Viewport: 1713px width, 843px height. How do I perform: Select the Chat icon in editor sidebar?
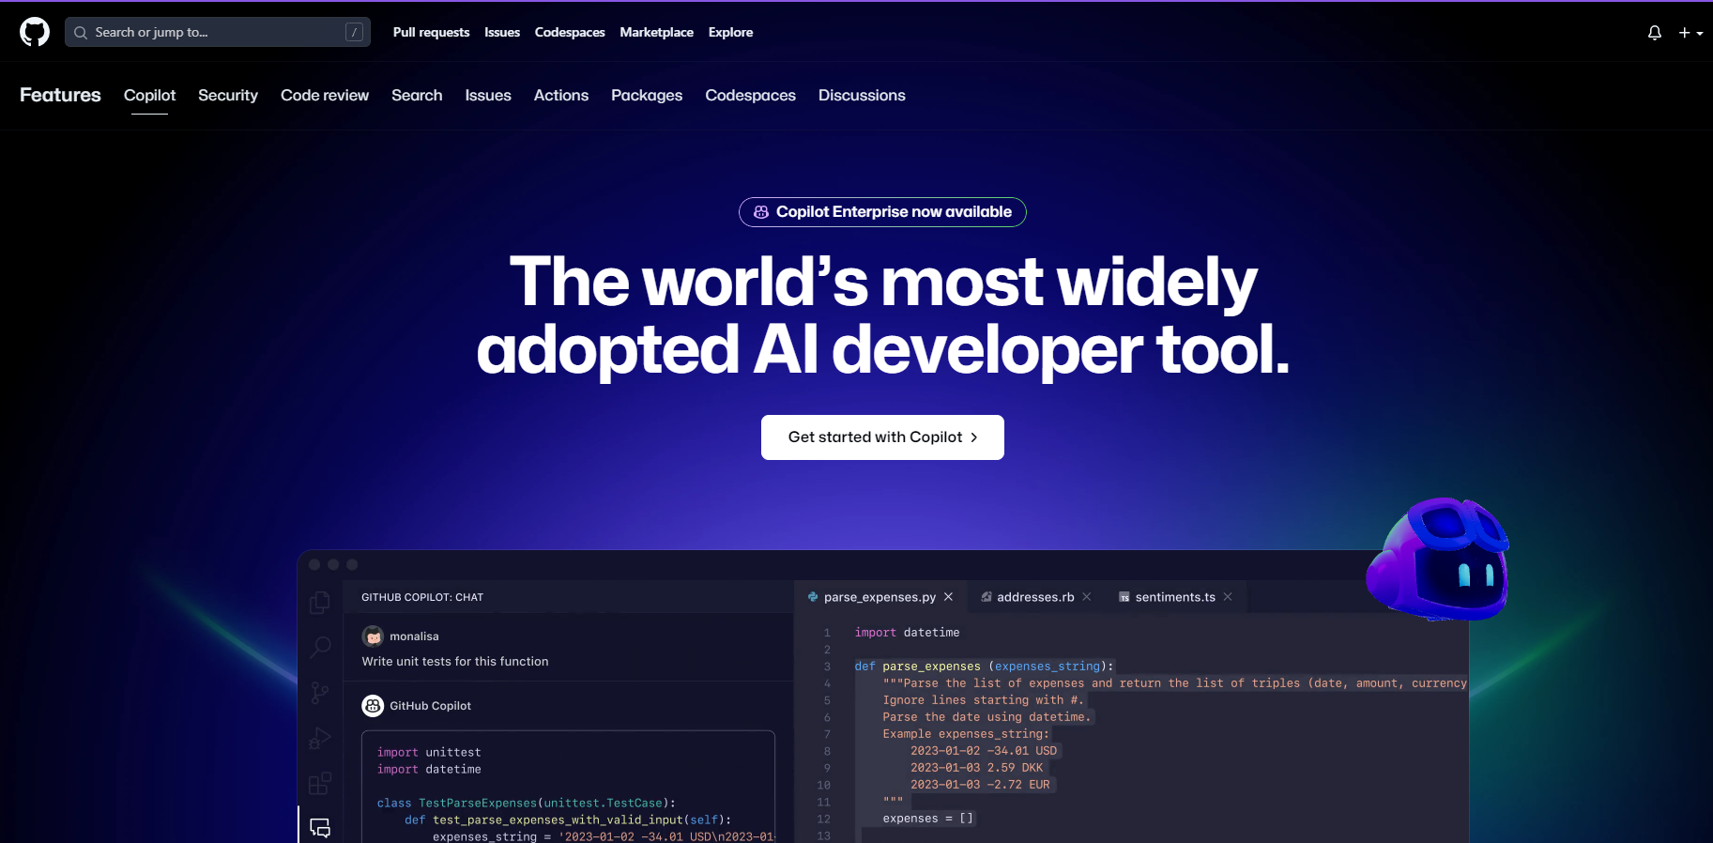(x=320, y=828)
